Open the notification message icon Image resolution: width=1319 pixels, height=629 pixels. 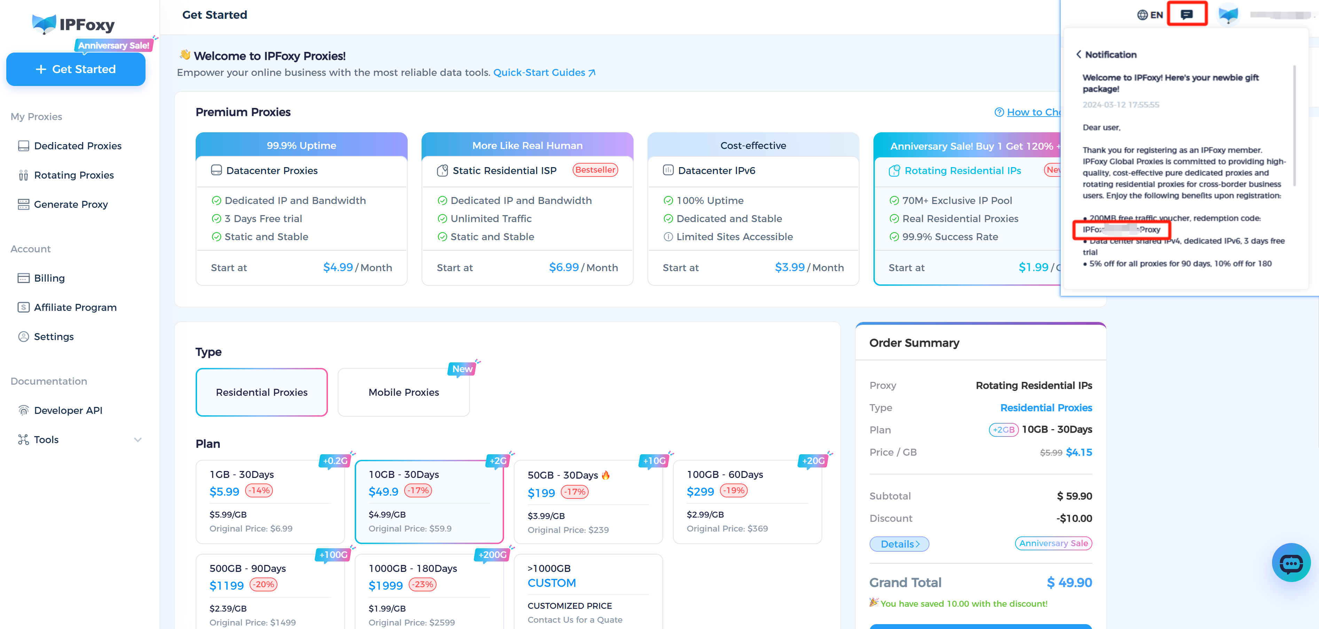point(1187,14)
